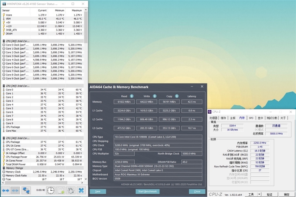Open HWiNFO settings gear icon
Screen dimensions: 296x197
coord(71,190)
